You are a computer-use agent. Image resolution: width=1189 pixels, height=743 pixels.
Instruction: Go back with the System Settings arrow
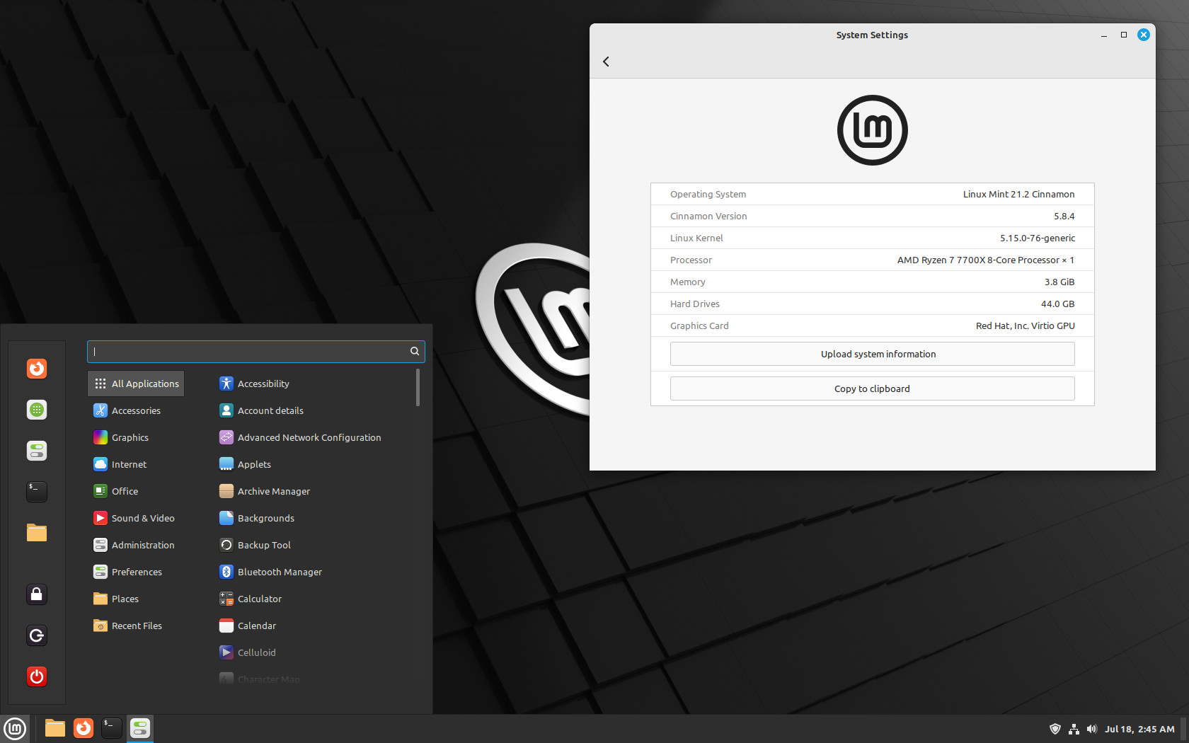[x=606, y=62]
